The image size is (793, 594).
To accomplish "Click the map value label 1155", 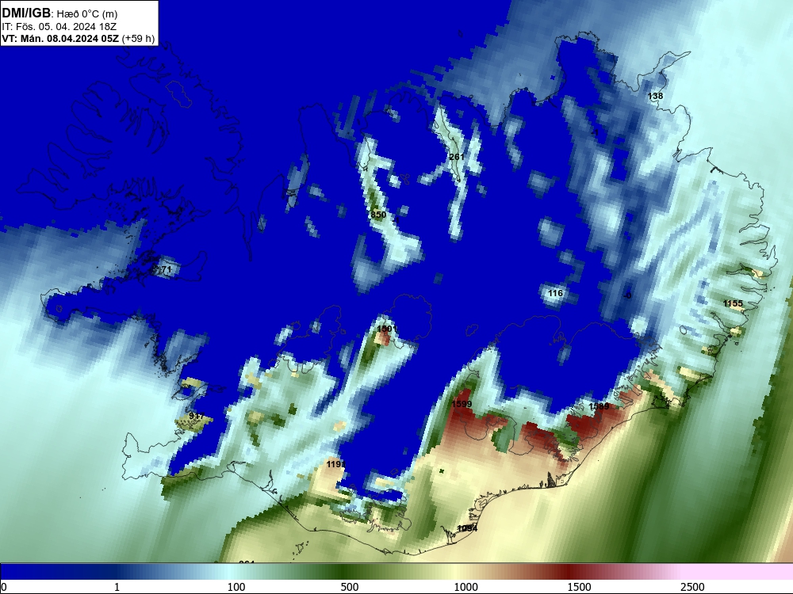I will (x=733, y=303).
